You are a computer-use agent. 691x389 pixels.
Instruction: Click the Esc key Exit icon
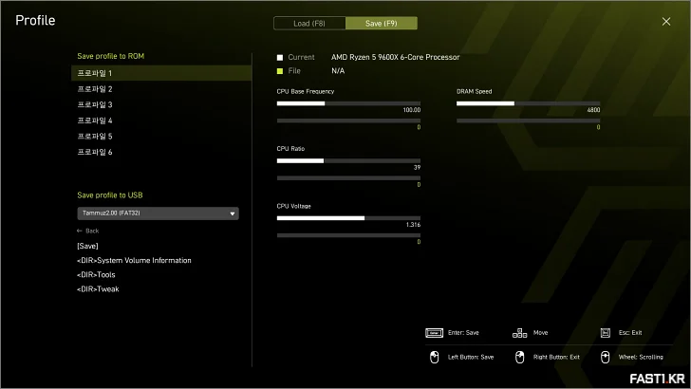[605, 333]
